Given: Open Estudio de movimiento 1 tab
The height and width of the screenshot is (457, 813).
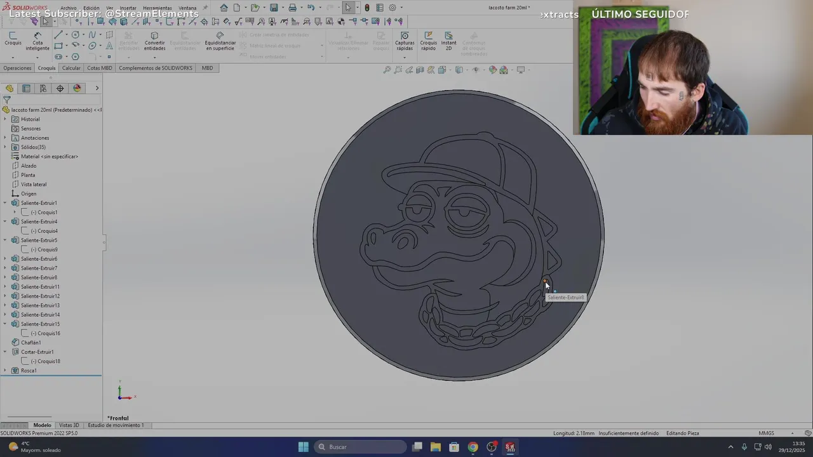Looking at the screenshot, I should (116, 425).
